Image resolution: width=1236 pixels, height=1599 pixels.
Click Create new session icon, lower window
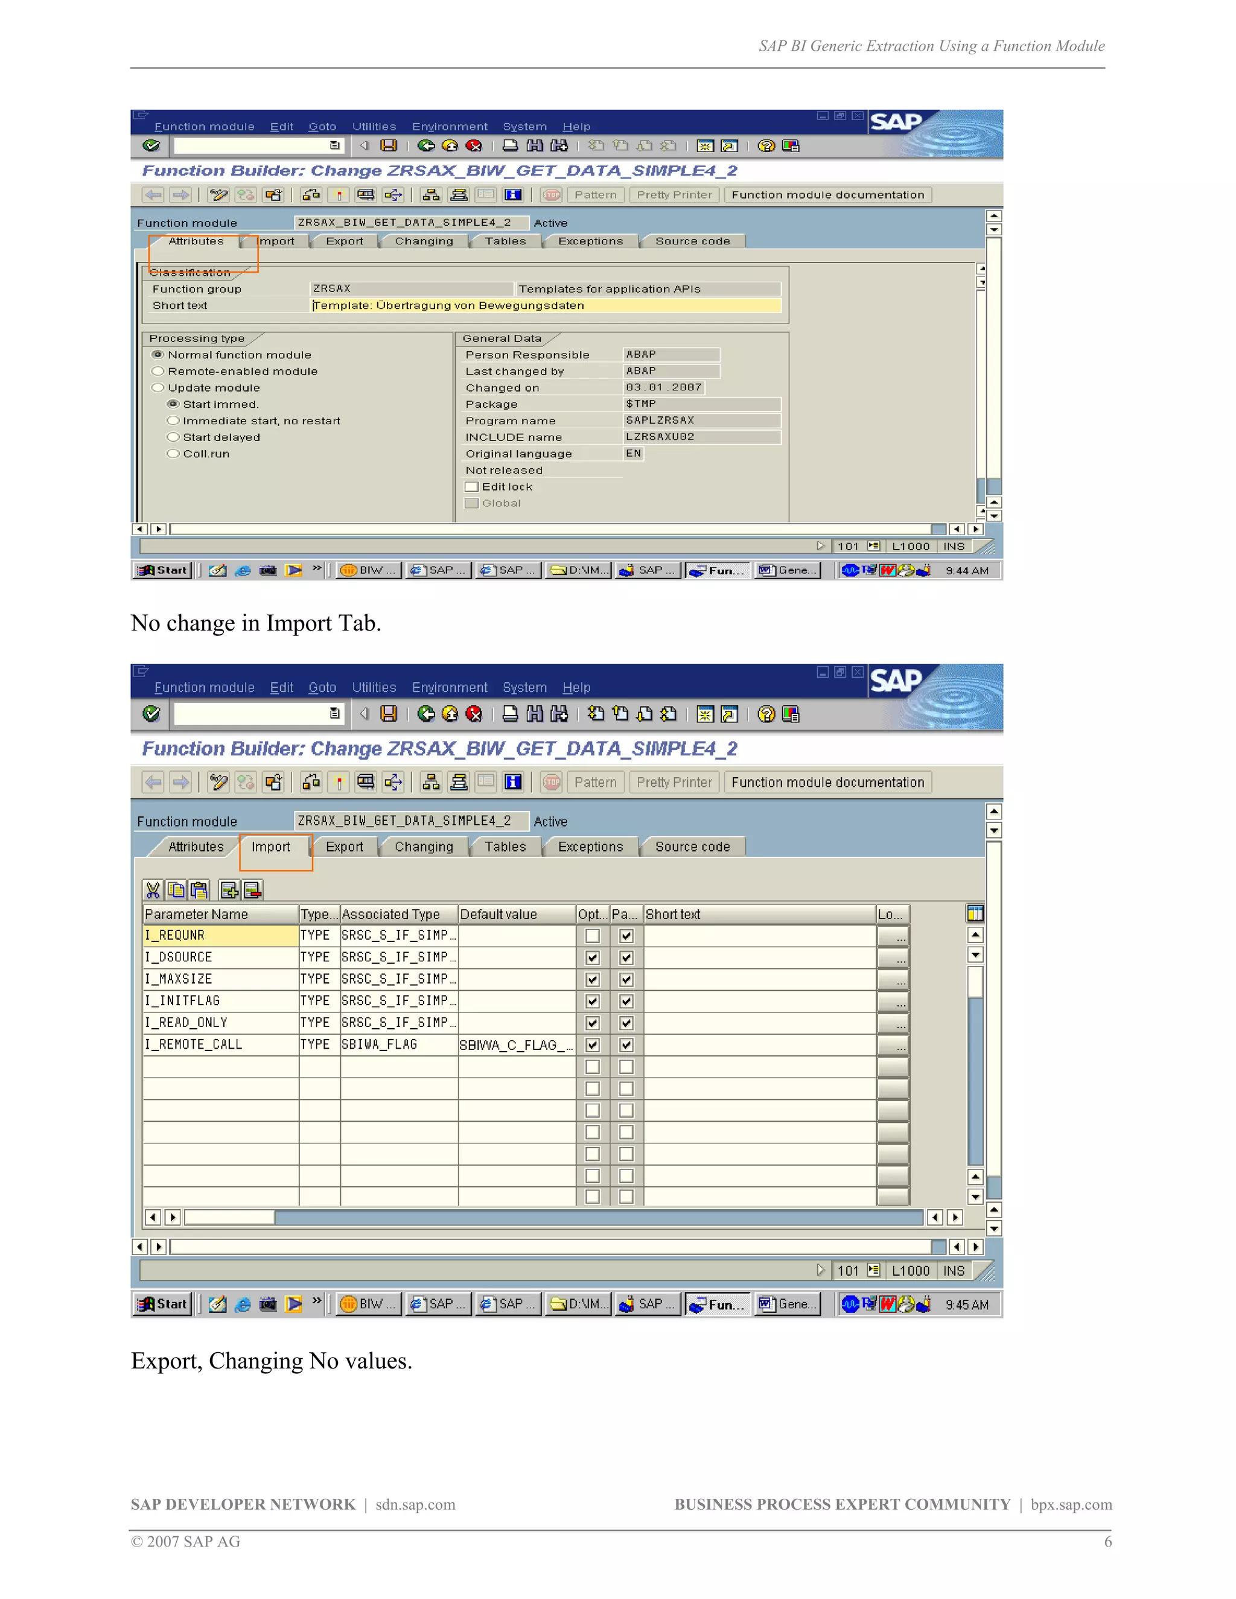pyautogui.click(x=705, y=714)
